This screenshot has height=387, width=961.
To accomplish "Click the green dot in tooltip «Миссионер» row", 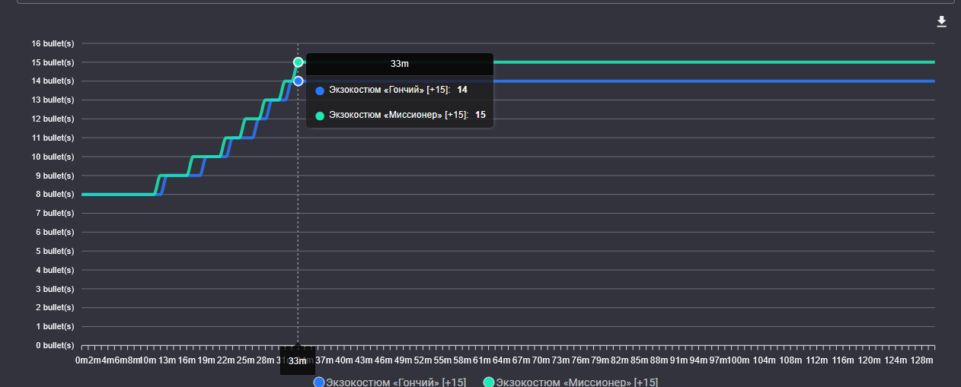I will click(320, 116).
